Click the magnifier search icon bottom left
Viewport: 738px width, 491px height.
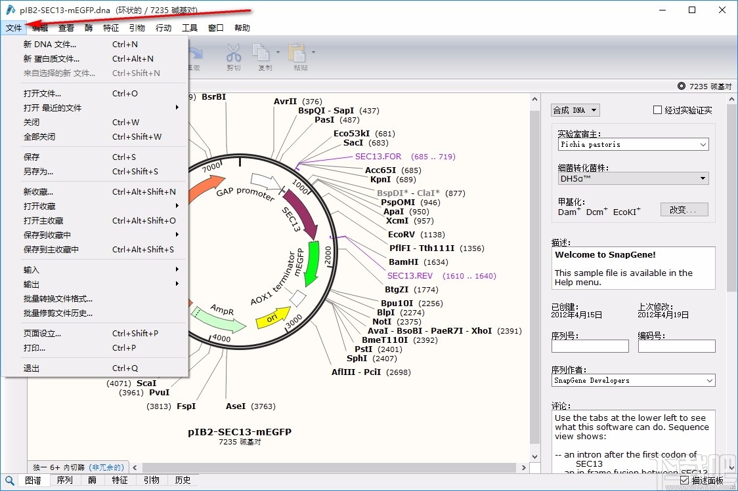pos(9,480)
